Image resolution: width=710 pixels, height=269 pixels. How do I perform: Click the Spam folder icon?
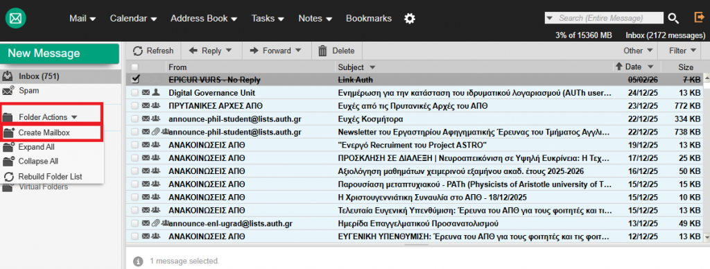click(8, 91)
